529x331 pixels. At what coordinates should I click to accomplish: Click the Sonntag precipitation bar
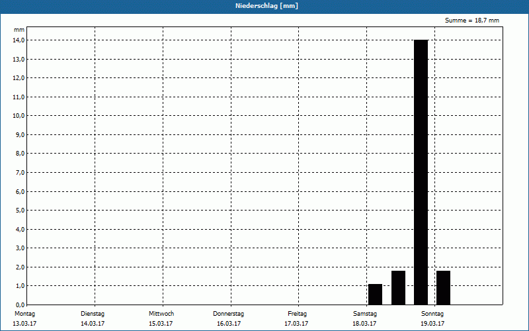coord(443,288)
